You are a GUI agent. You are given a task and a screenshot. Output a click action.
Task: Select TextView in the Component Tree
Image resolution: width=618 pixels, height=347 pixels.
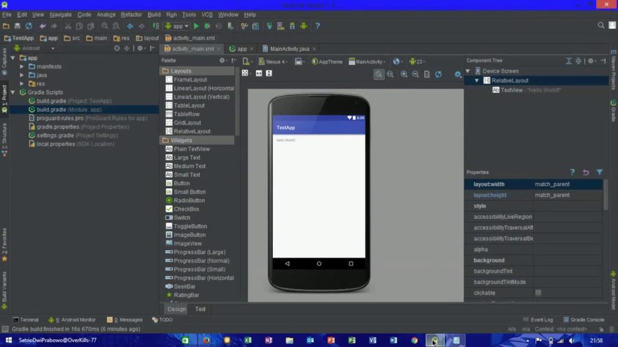(x=526, y=90)
